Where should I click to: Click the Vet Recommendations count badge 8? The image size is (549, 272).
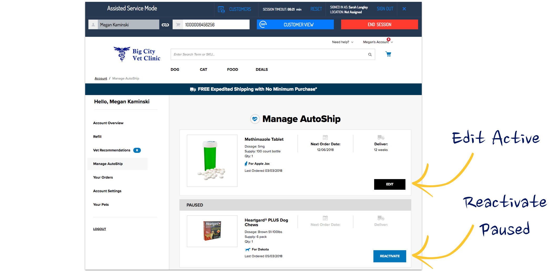[x=137, y=150]
